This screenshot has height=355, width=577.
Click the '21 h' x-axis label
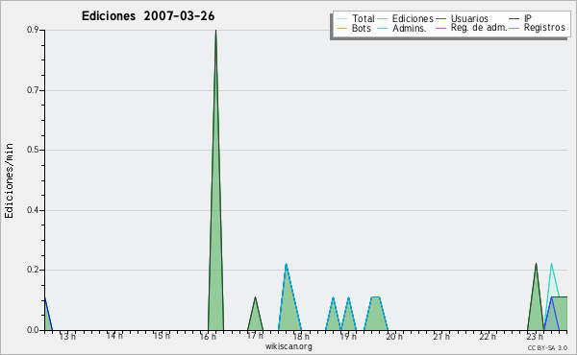pos(441,337)
